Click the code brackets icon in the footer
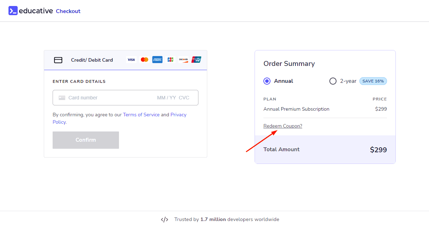 pyautogui.click(x=165, y=219)
